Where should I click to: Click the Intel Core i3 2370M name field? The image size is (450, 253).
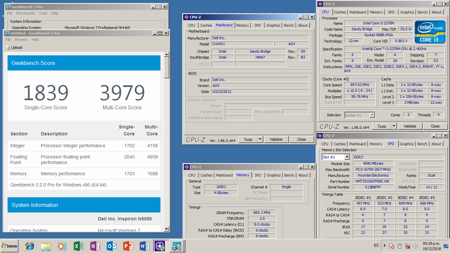pos(379,23)
